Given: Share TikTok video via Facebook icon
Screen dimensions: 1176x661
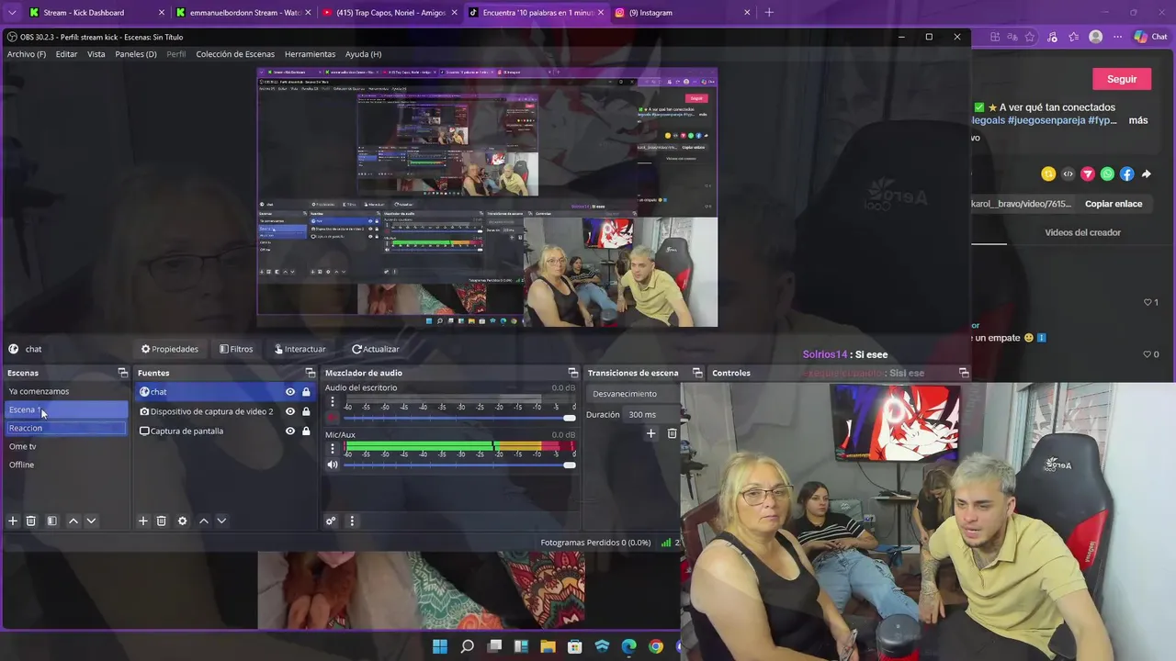Looking at the screenshot, I should pyautogui.click(x=1127, y=174).
